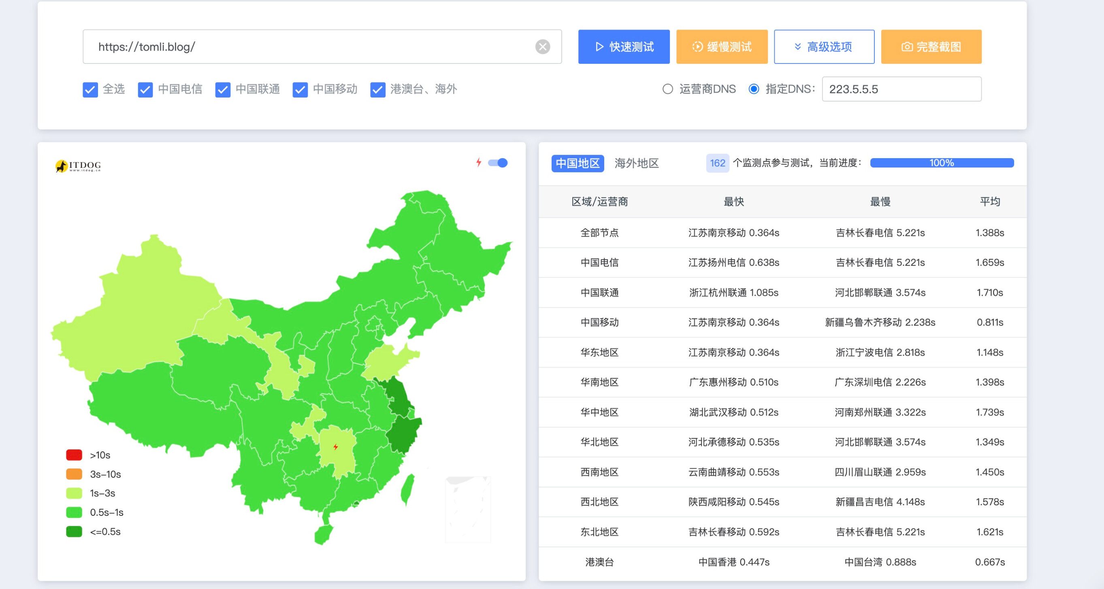Click lightning marker on Hunan province
The height and width of the screenshot is (589, 1104).
(x=336, y=447)
